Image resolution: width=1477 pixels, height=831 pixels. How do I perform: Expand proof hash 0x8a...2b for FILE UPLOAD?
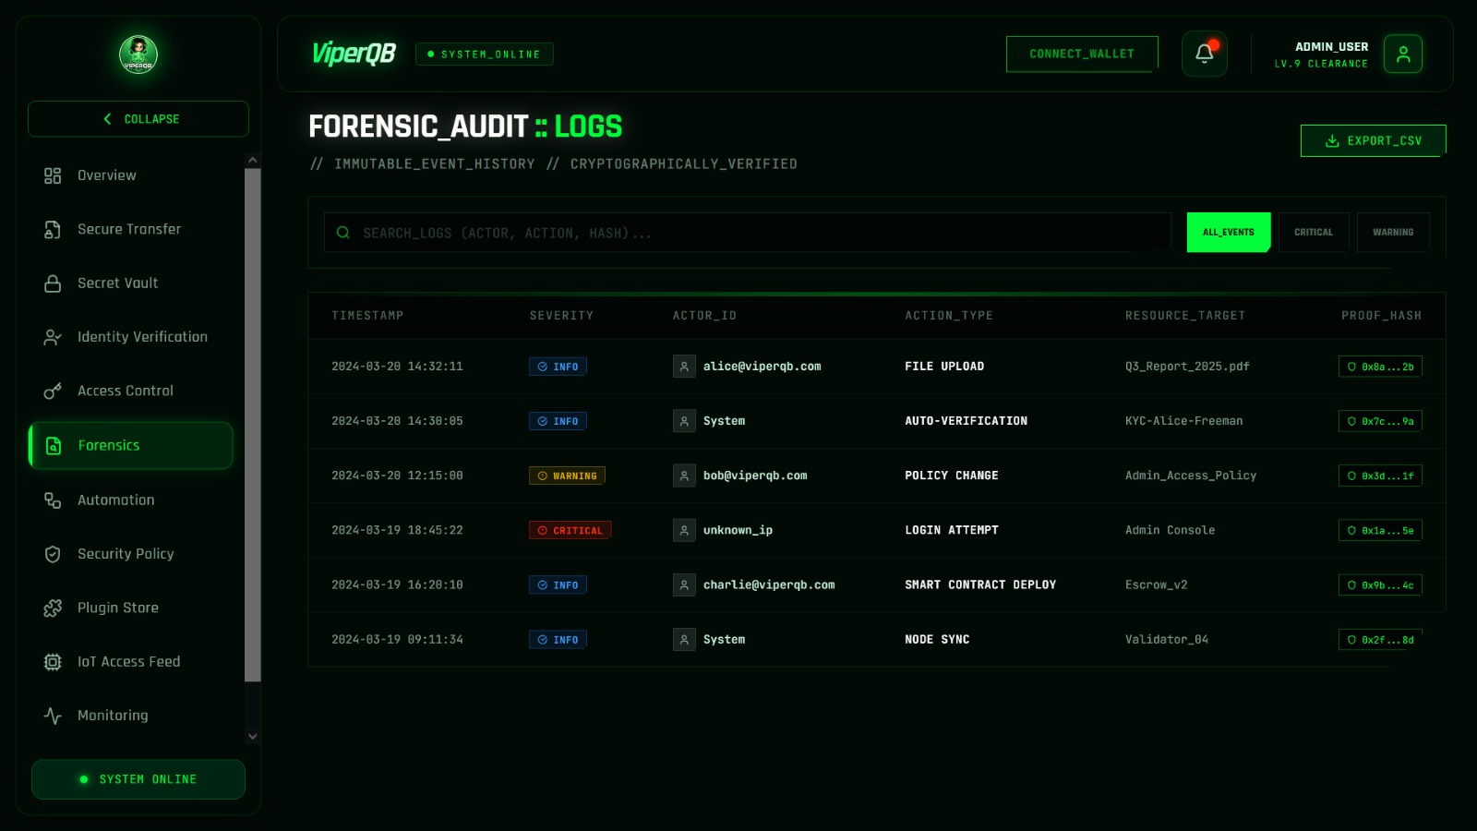1380,366
